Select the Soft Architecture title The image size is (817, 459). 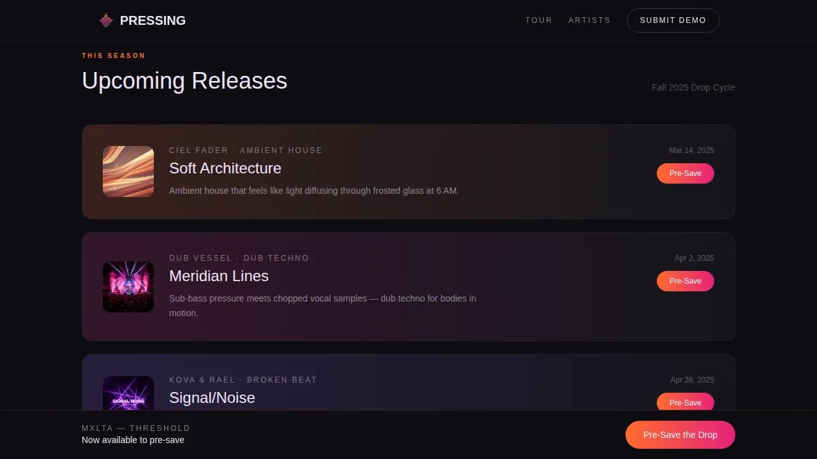[225, 168]
